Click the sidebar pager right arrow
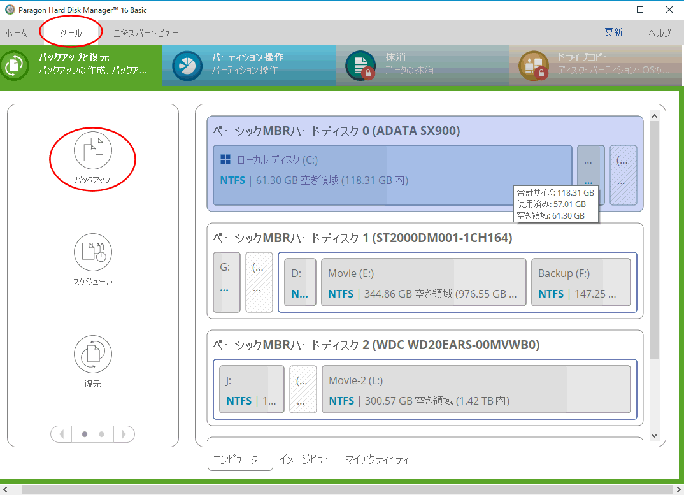The height and width of the screenshot is (495, 684). click(124, 434)
